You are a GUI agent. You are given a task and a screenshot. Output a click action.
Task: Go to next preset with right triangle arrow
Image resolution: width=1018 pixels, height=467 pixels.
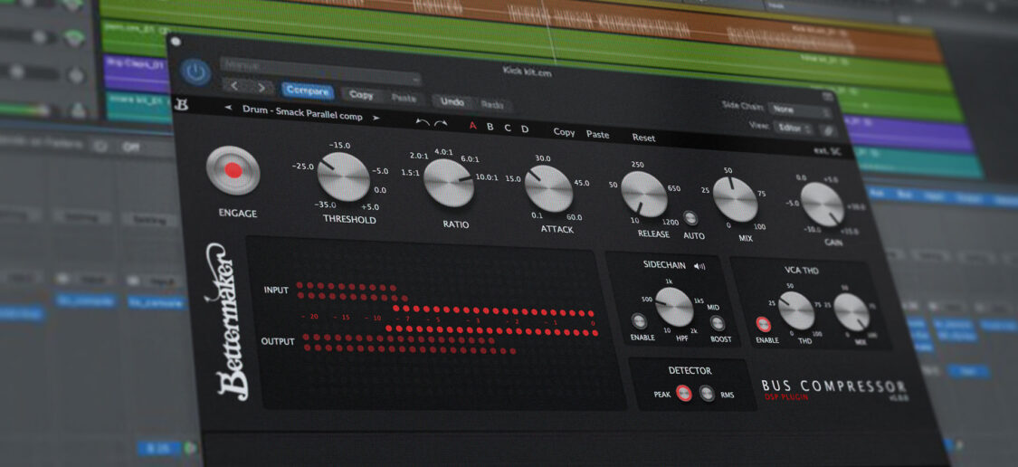coord(376,118)
